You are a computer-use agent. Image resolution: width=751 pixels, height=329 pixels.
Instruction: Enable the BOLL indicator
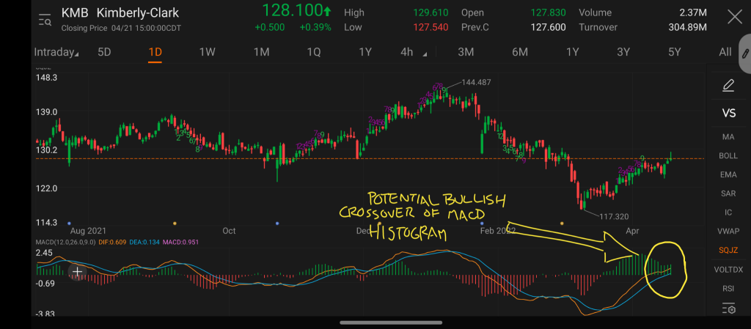point(728,156)
